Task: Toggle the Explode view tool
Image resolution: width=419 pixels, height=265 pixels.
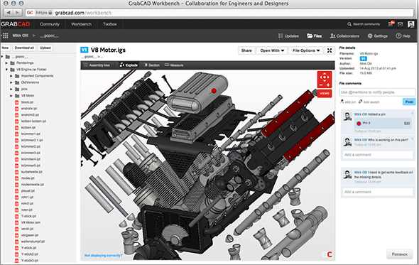Action: (129, 65)
